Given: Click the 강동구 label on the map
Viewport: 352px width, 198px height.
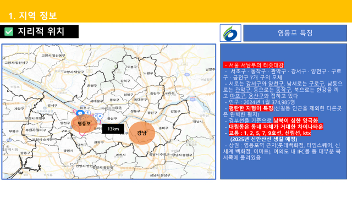Looking at the screenshot, I should click(175, 111).
